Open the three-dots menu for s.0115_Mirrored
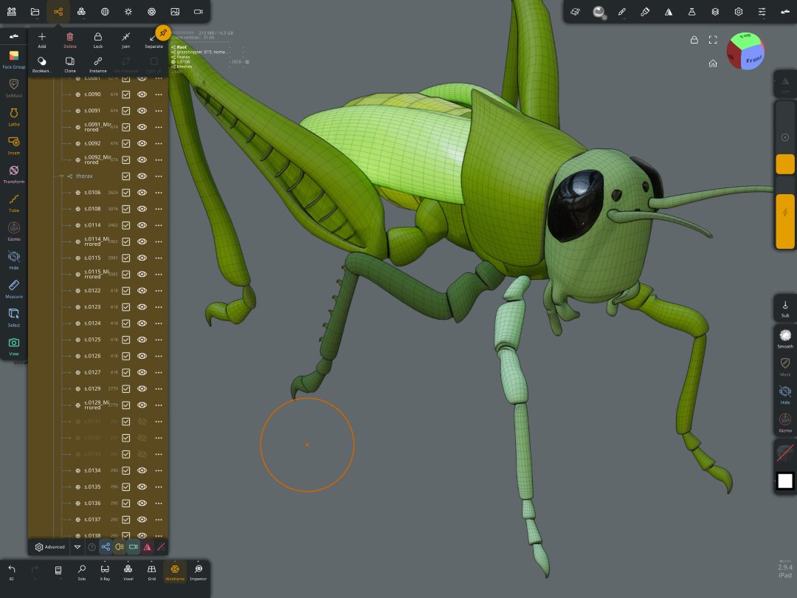Image resolution: width=797 pixels, height=598 pixels. coord(159,274)
